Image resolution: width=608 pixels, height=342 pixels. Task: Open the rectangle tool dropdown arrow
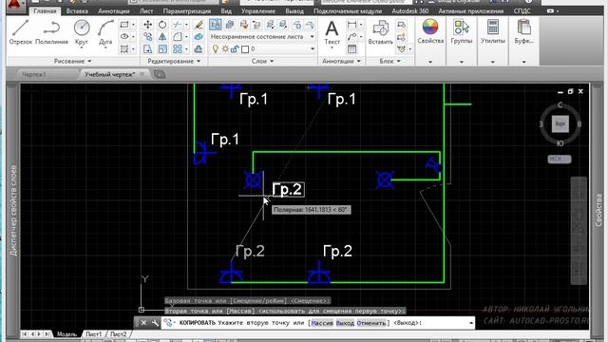(133, 25)
